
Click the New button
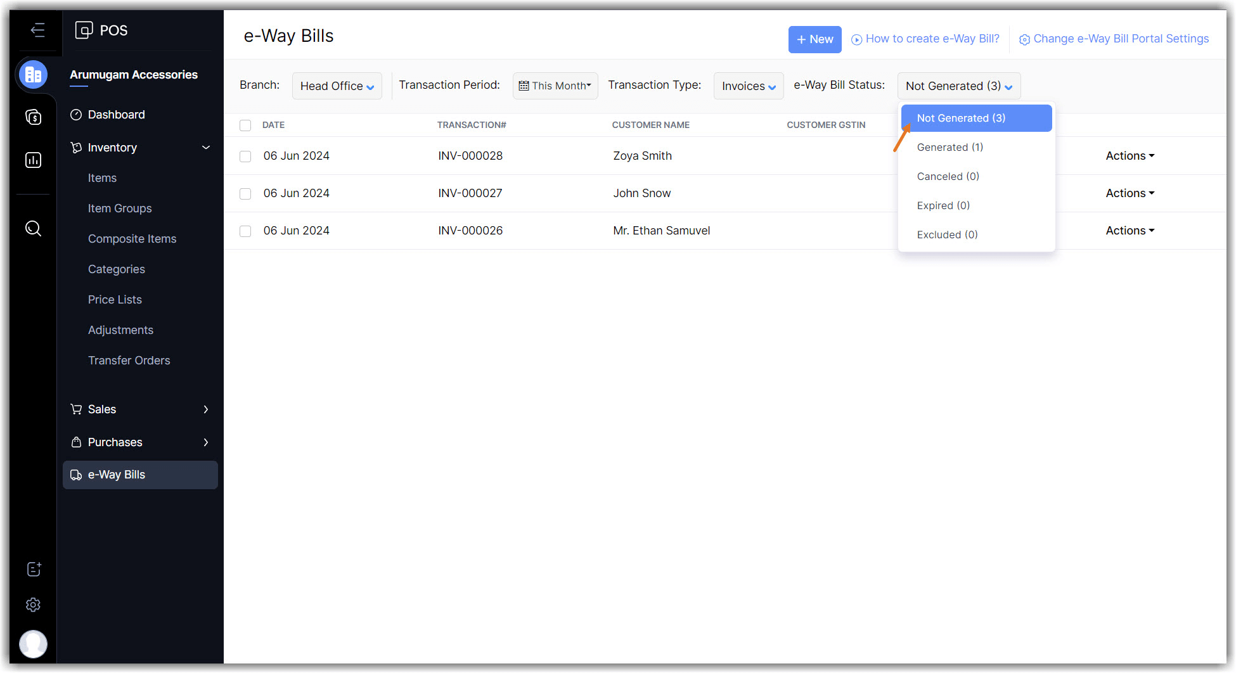point(814,39)
